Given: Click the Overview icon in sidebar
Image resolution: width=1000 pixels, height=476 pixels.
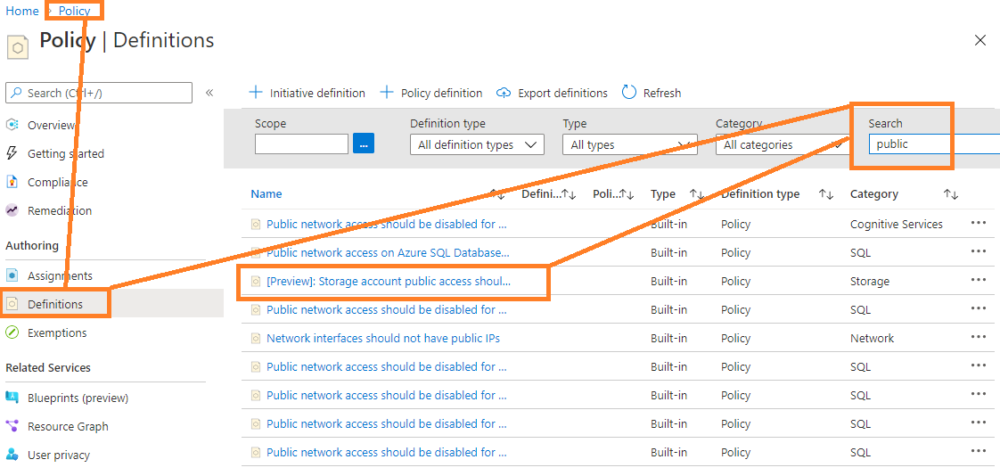Looking at the screenshot, I should [12, 125].
